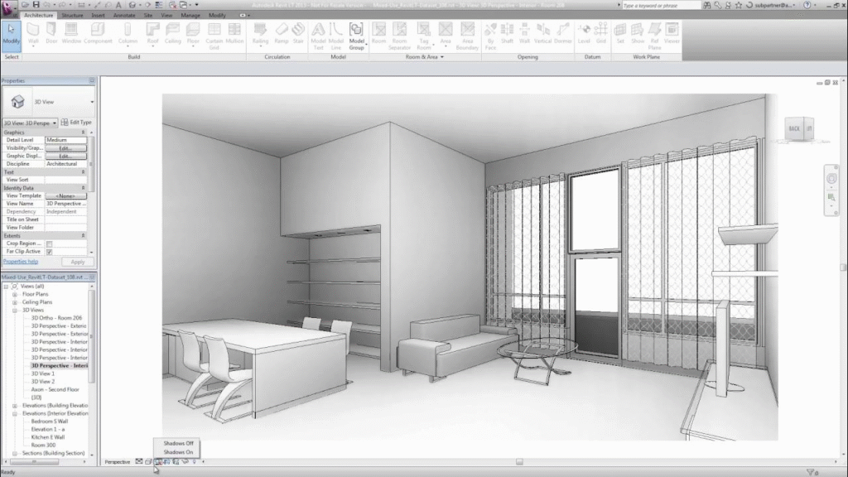848x477 pixels.
Task: Open the Annotate ribbon tab
Action: pos(123,14)
